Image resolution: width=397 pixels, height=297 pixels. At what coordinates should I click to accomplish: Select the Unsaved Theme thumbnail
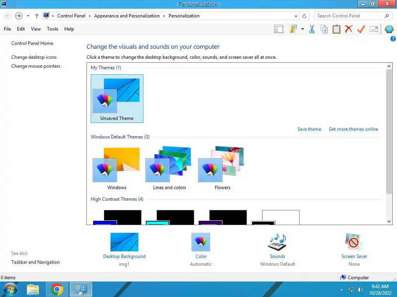coord(117,99)
